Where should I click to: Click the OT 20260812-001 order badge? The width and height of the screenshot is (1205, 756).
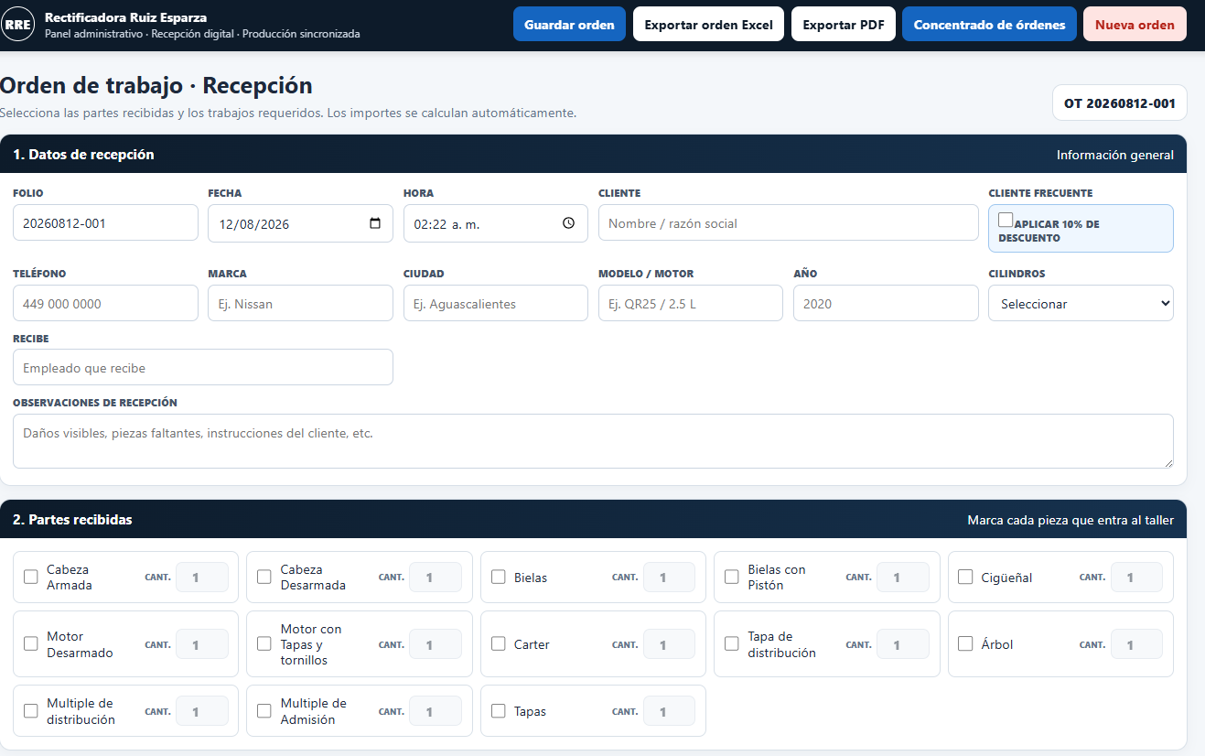(x=1119, y=103)
